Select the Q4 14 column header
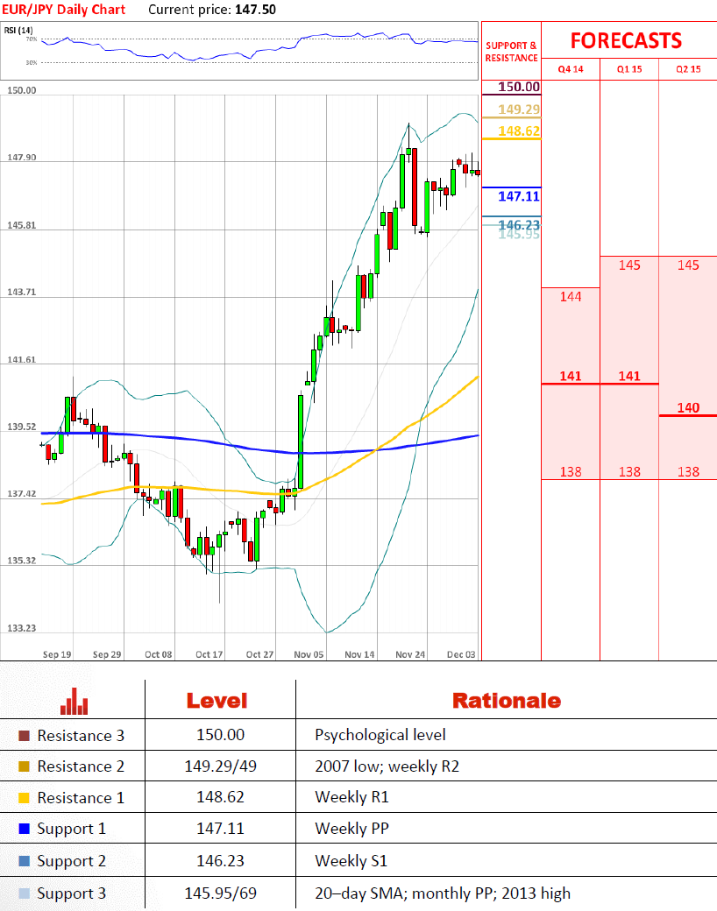Image resolution: width=717 pixels, height=911 pixels. (x=571, y=69)
